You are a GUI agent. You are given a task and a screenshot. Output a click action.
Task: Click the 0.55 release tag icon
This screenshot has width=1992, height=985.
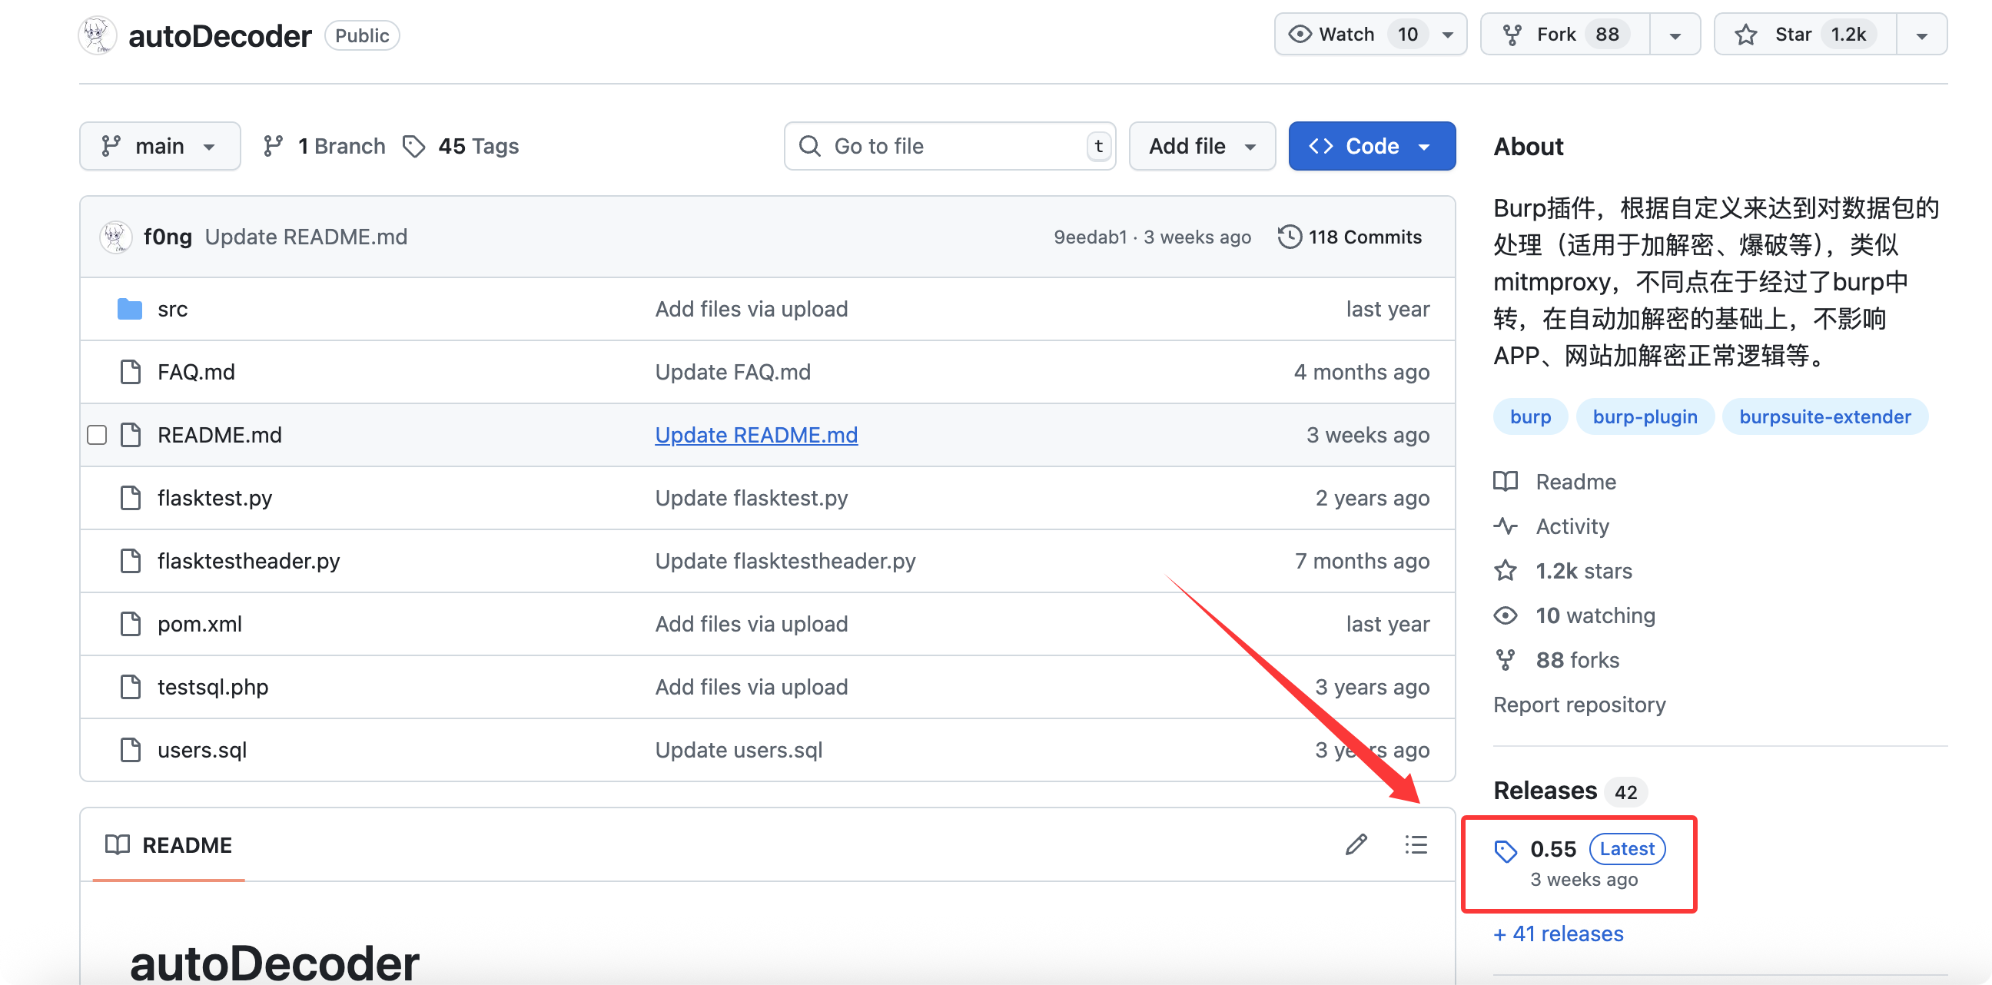pos(1505,851)
